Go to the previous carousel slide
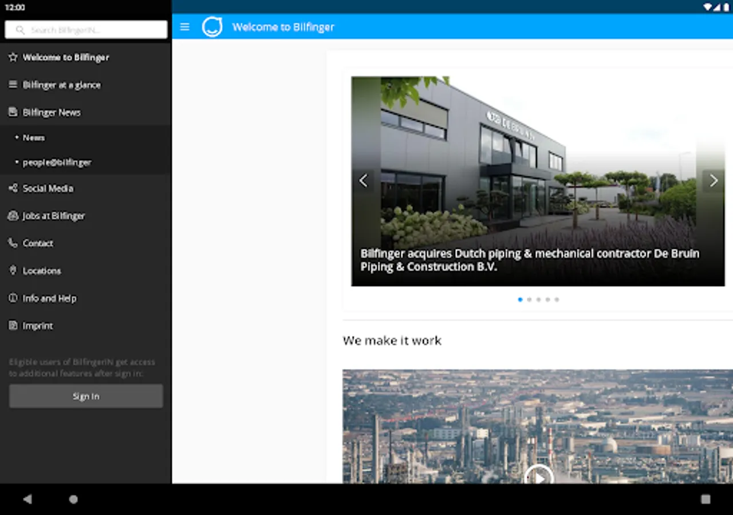 363,181
